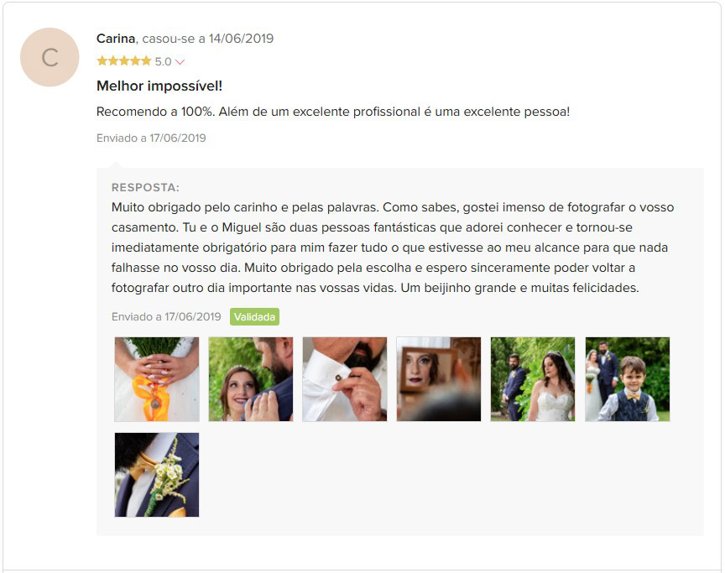This screenshot has width=725, height=573.
Task: Open the groom's cufflink close-up photo
Action: [x=345, y=379]
